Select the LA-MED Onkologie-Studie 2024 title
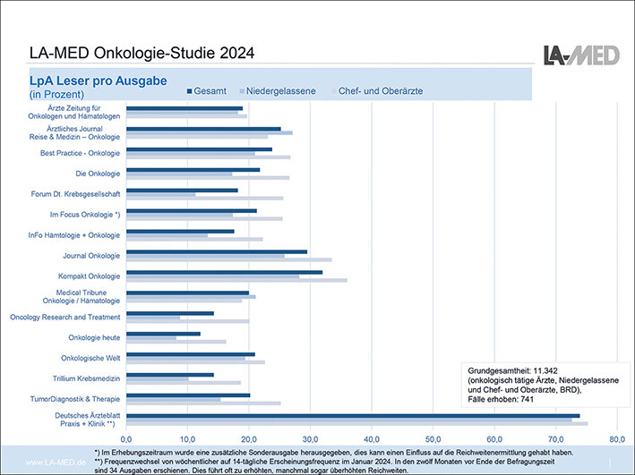This screenshot has height=475, width=635. click(x=141, y=54)
